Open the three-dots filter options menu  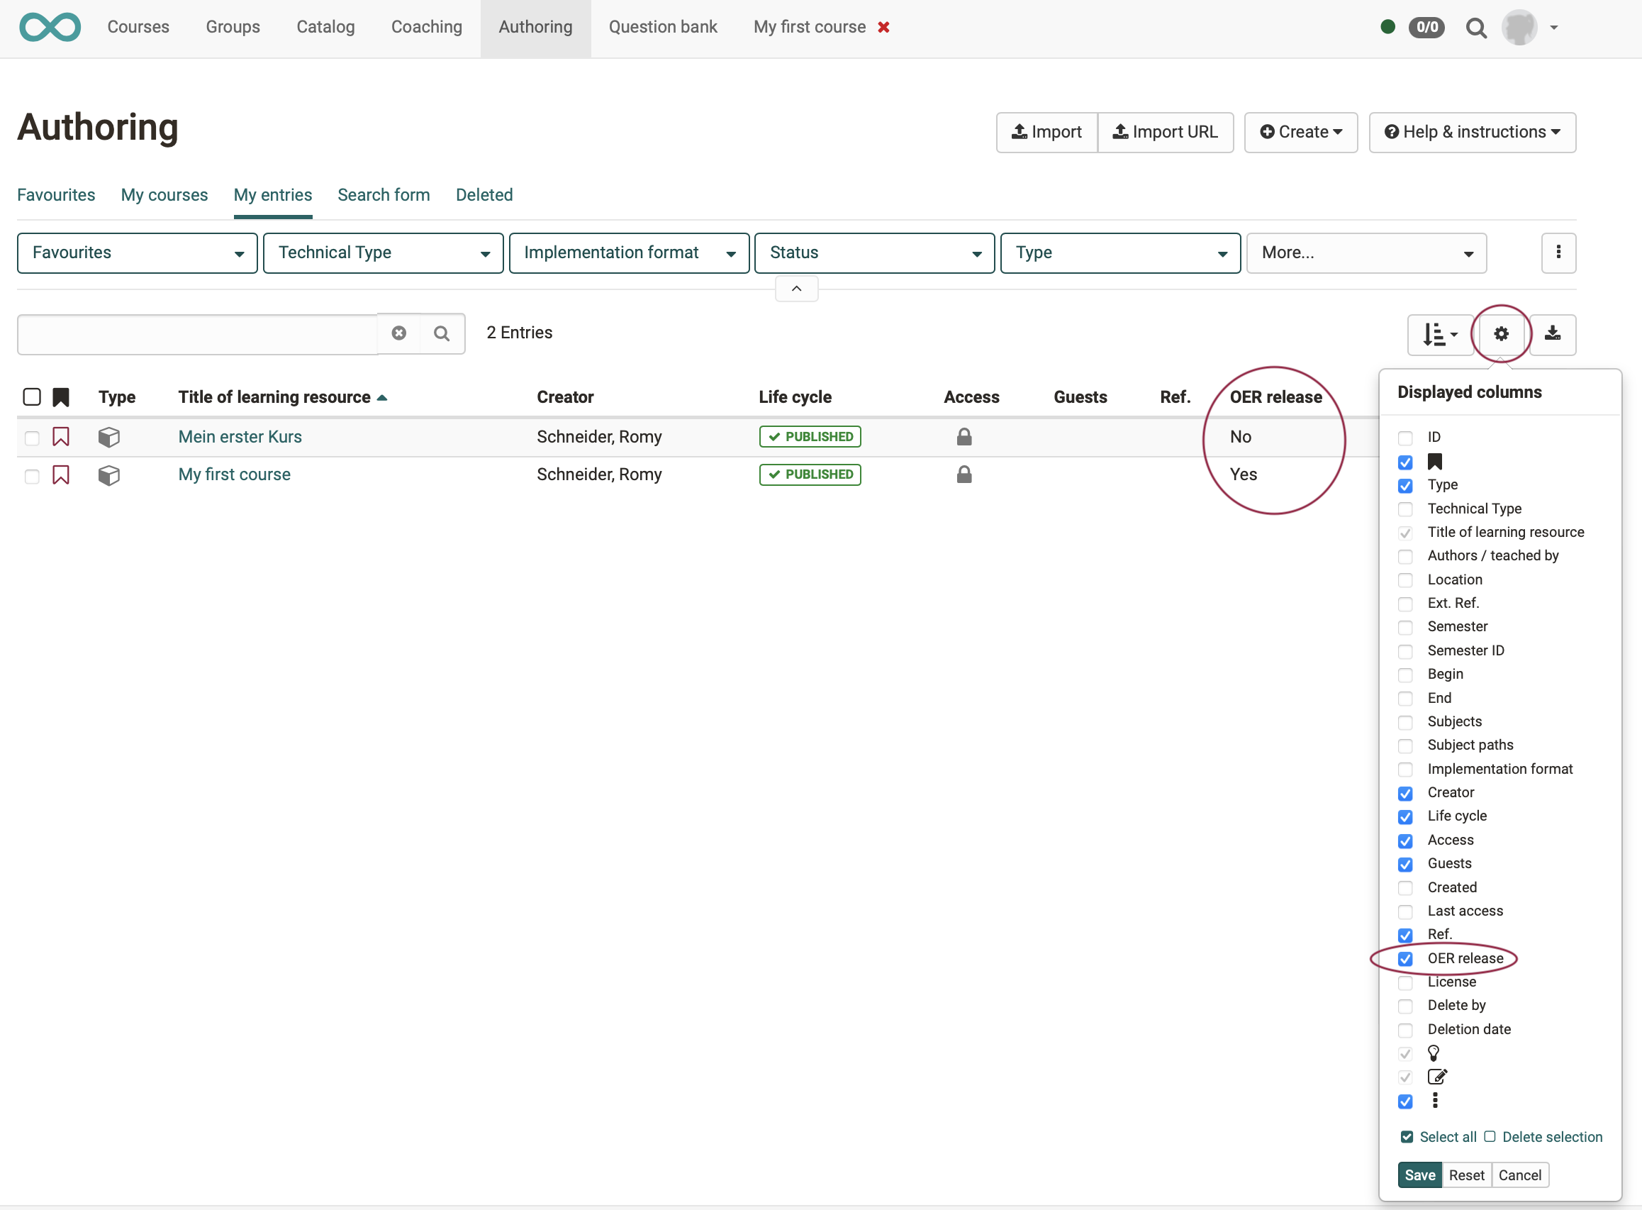[1558, 252]
